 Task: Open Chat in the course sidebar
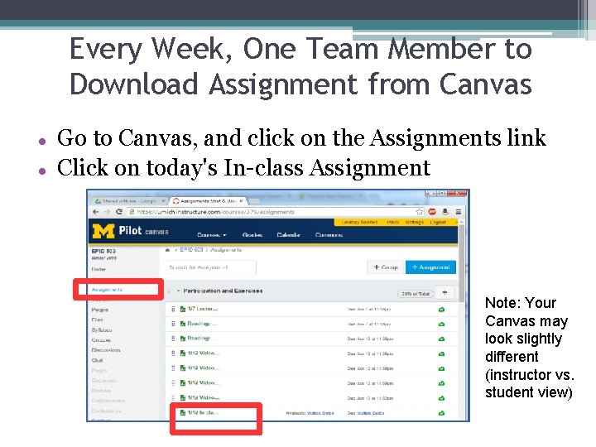pos(98,360)
